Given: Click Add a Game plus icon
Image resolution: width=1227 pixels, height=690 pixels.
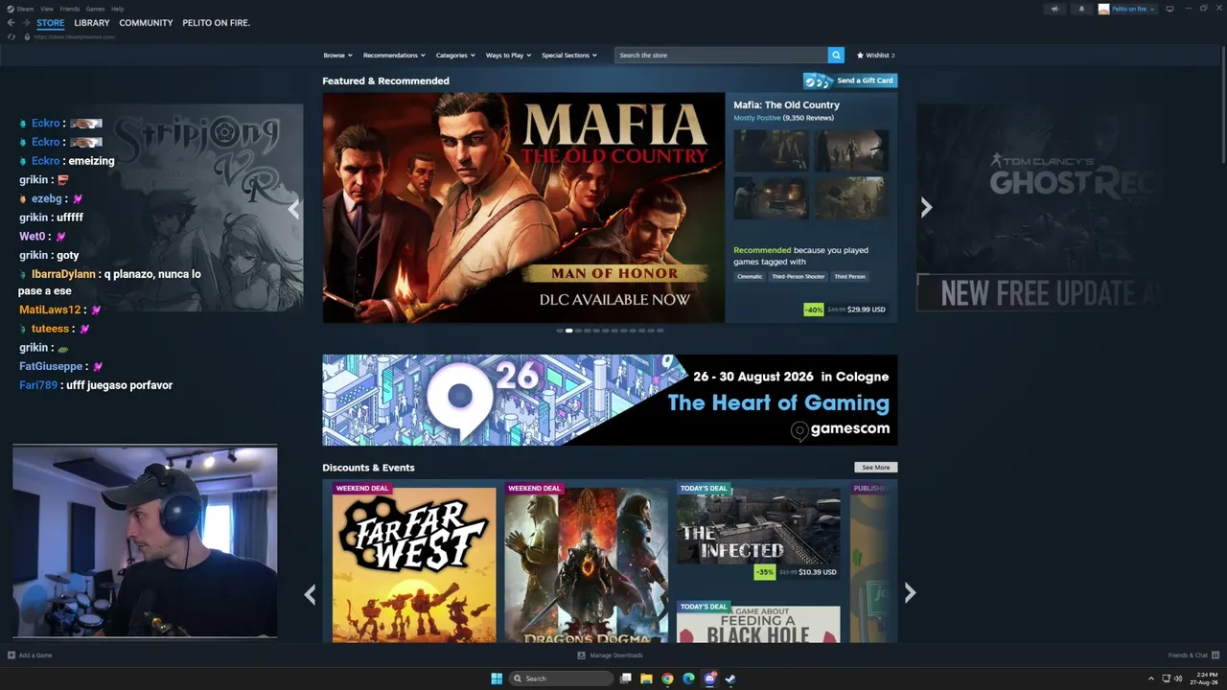Looking at the screenshot, I should (x=12, y=655).
